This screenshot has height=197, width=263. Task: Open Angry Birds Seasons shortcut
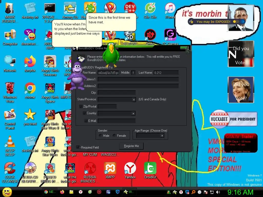click(50, 66)
